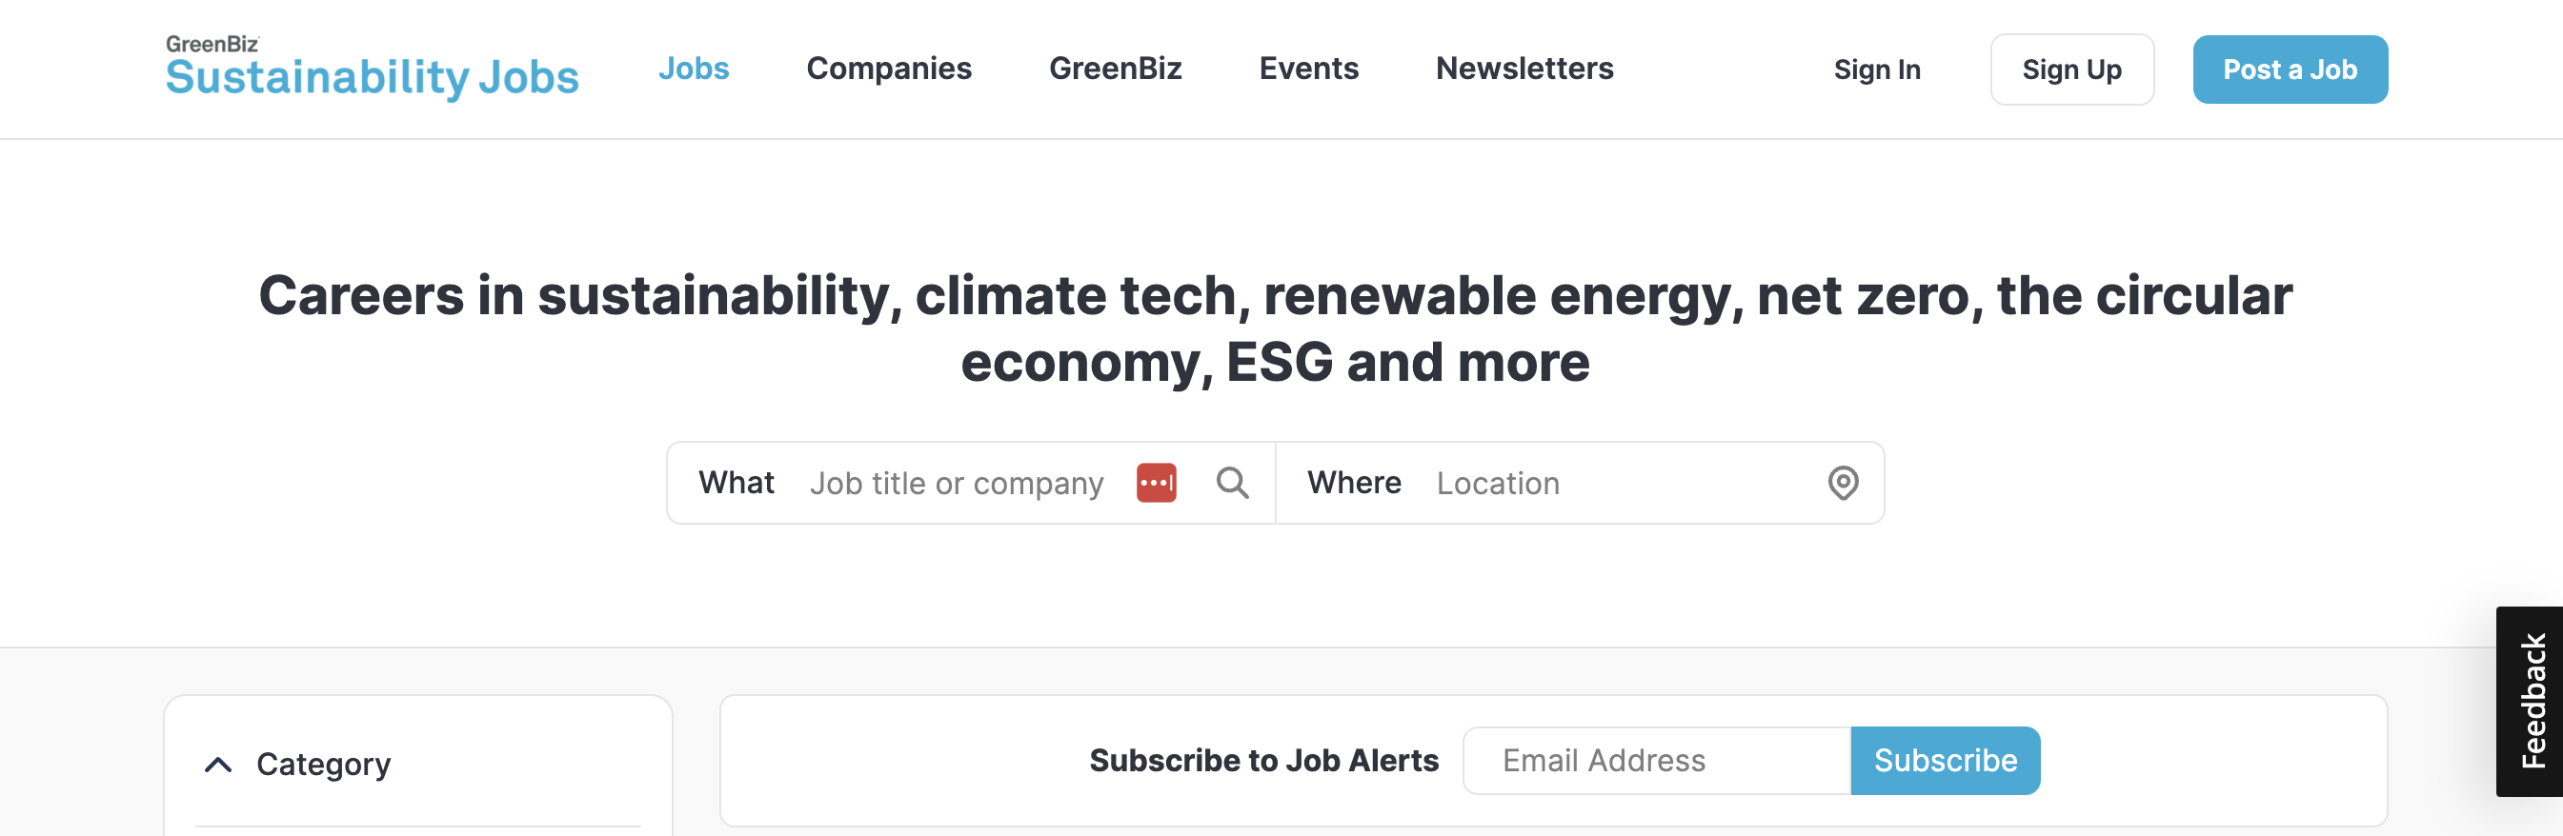Click the search magnifier icon
This screenshot has height=836, width=2563.
pos(1232,483)
